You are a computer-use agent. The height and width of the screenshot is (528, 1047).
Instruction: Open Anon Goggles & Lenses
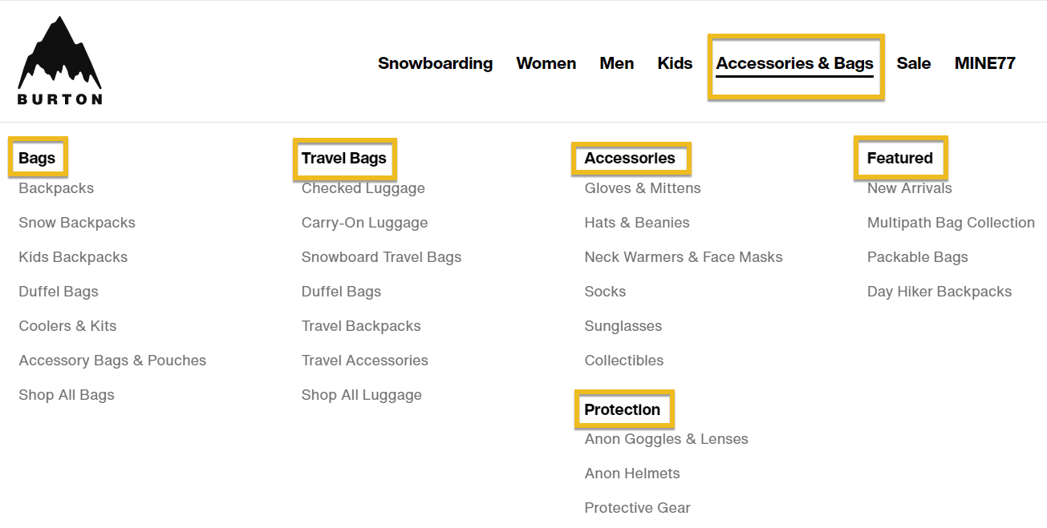(x=667, y=439)
